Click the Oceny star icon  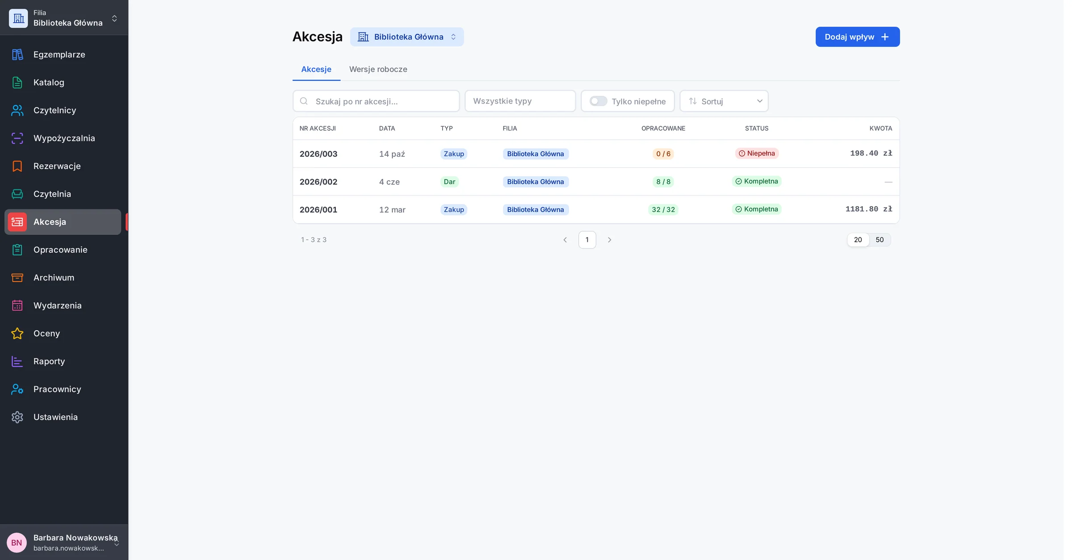[x=17, y=333]
